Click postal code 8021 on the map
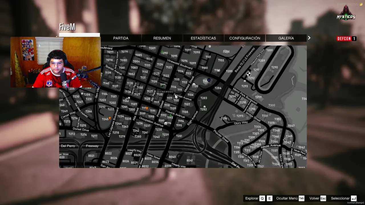The height and width of the screenshot is (205, 365). click(x=91, y=156)
